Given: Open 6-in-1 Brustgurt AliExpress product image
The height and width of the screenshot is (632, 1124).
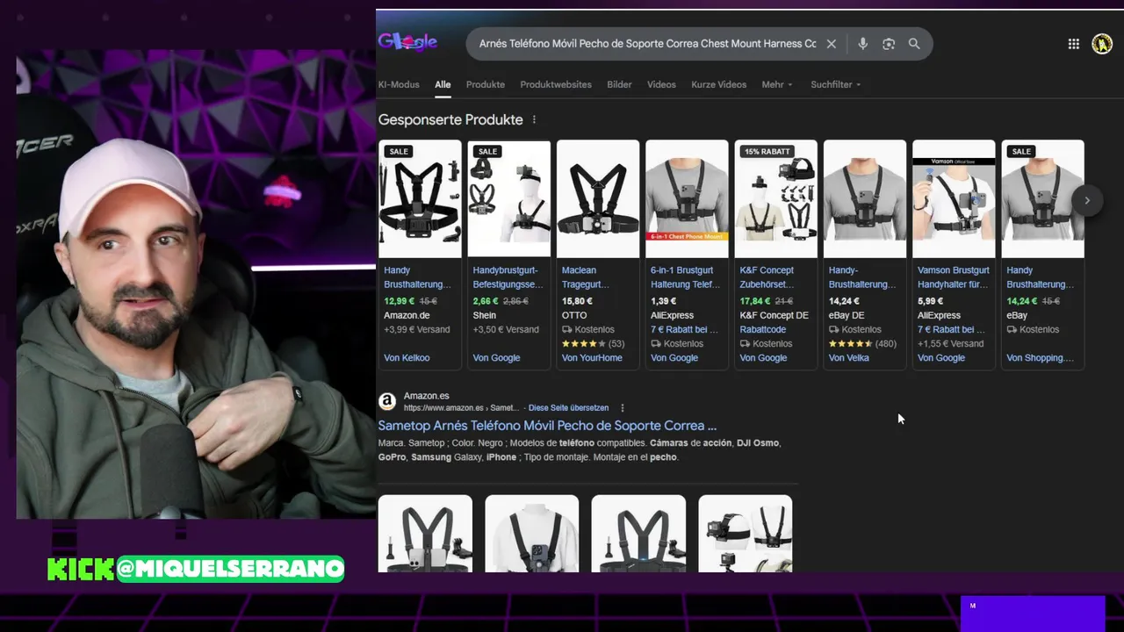Looking at the screenshot, I should click(687, 198).
